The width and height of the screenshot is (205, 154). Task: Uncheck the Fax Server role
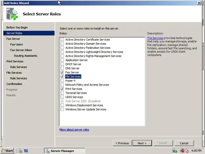pyautogui.click(x=62, y=72)
